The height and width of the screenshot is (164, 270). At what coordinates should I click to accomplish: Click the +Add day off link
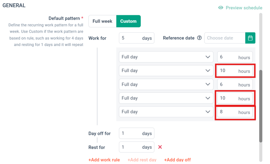[x=177, y=160]
